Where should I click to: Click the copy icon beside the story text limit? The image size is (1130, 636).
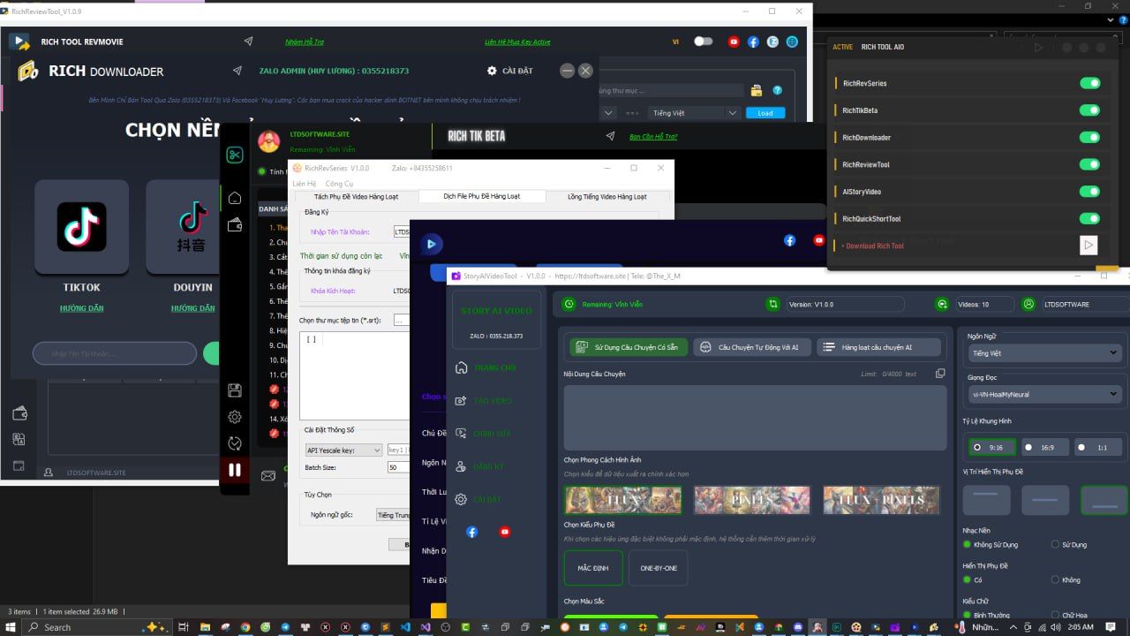pyautogui.click(x=940, y=374)
